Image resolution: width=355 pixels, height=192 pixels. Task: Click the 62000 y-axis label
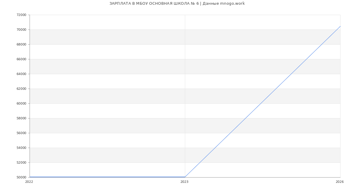pyautogui.click(x=21, y=89)
